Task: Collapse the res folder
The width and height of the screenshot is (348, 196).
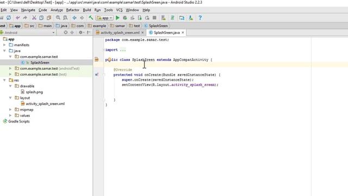Action: point(4,80)
